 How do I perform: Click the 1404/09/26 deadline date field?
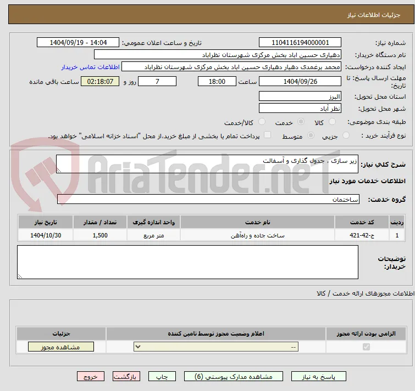point(300,82)
